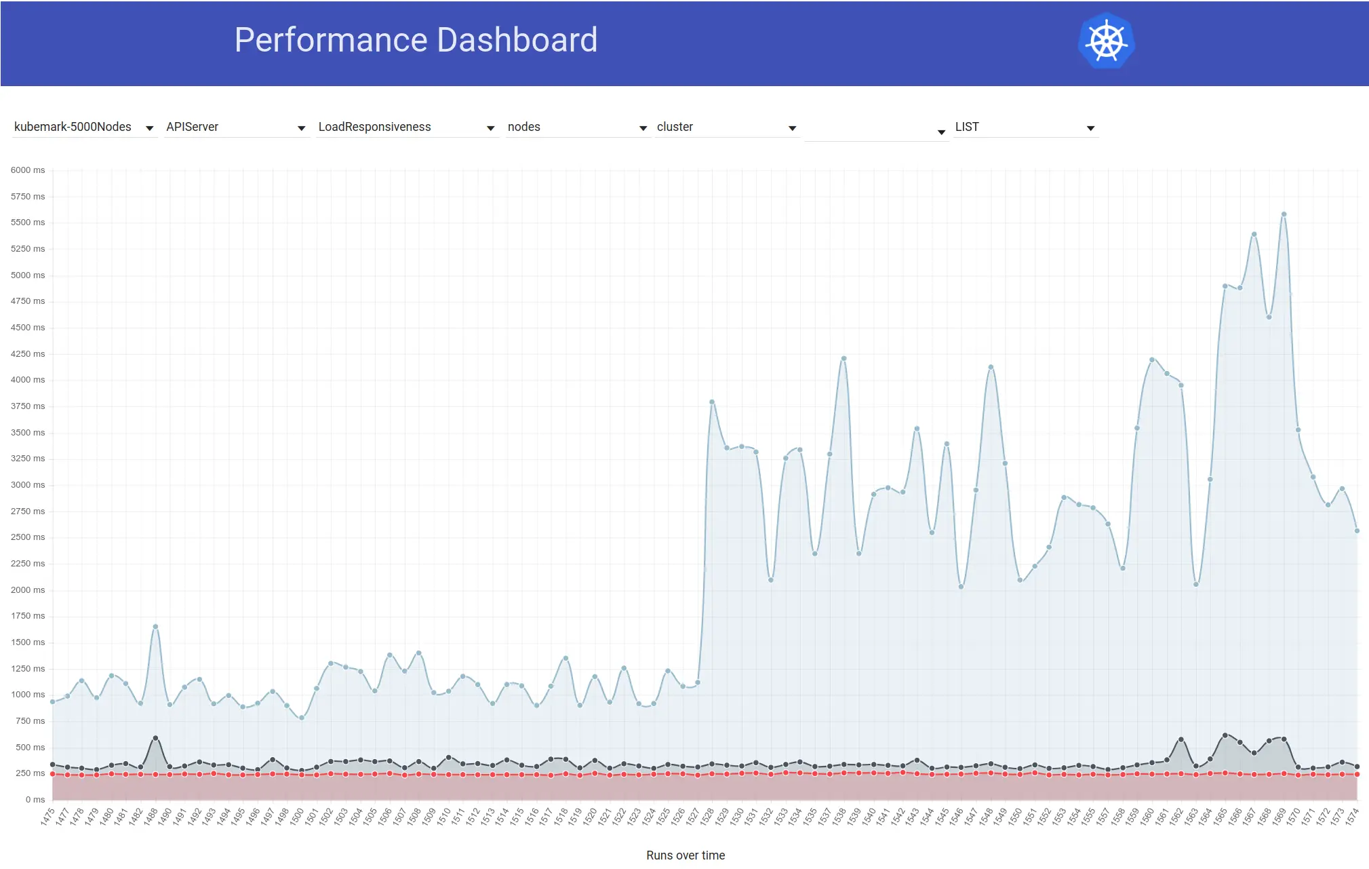Image resolution: width=1369 pixels, height=869 pixels.
Task: Select the blue peak point at run 1538
Action: (x=844, y=358)
